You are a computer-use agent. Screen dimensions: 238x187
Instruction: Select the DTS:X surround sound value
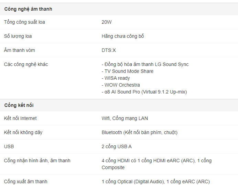109,50
